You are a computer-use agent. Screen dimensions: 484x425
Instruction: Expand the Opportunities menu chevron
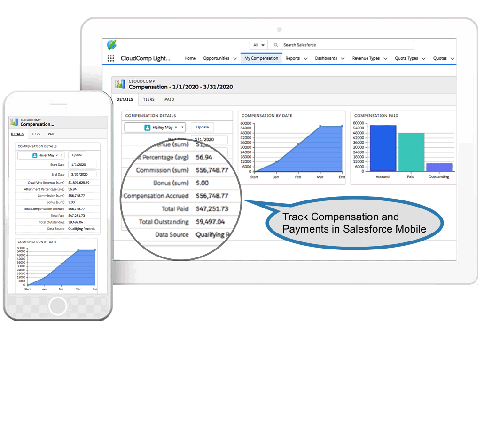coord(235,58)
